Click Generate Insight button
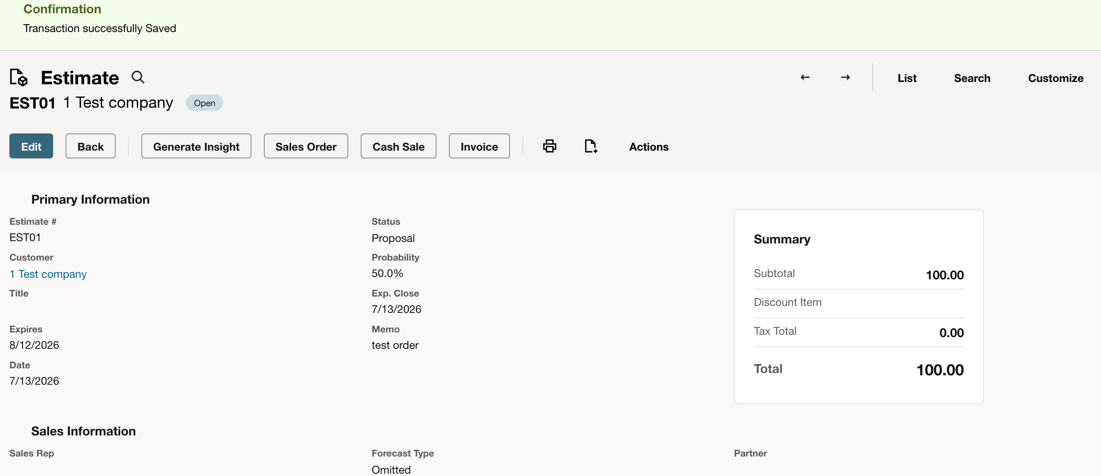Screen dimensions: 1101x476 click(x=196, y=146)
